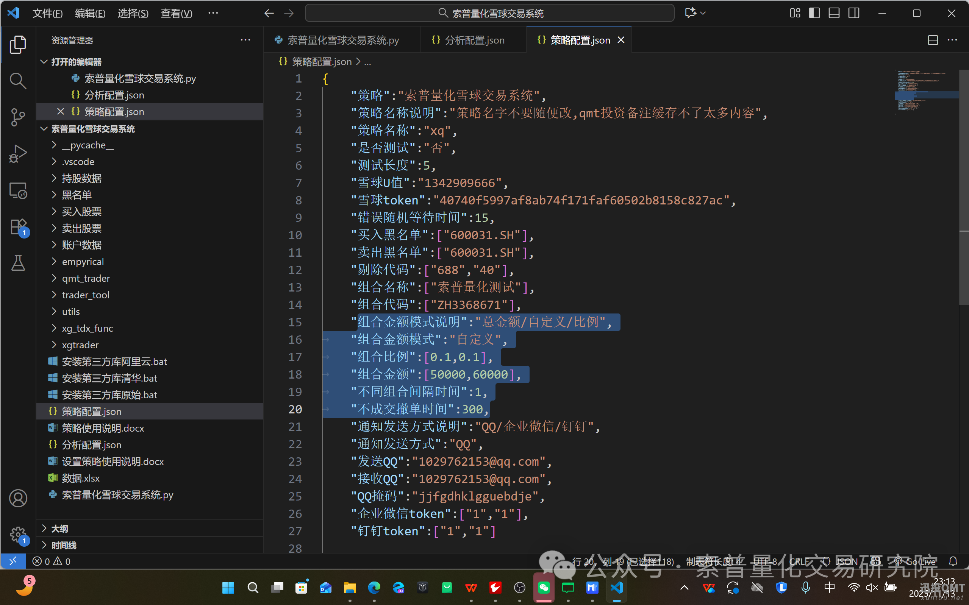
Task: Open Run and Debug view
Action: (x=17, y=154)
